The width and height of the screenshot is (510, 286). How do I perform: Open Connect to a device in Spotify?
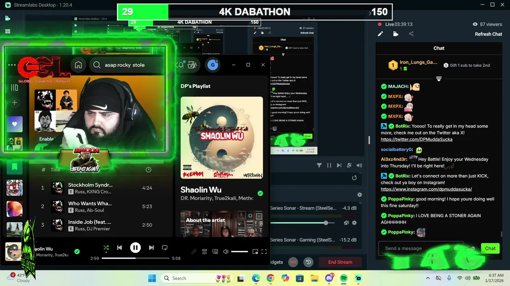[215, 251]
